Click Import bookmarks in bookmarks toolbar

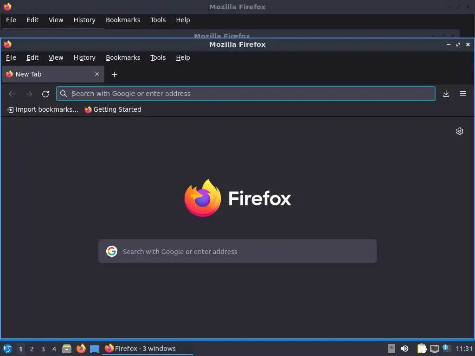tap(43, 109)
